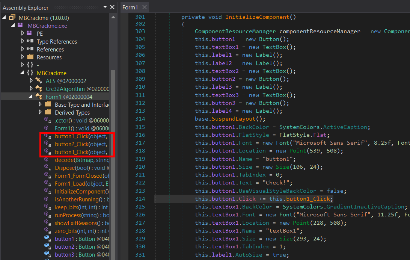Viewport: 410px width, 260px height.
Task: Click the Form1 class icon
Action: (39, 96)
